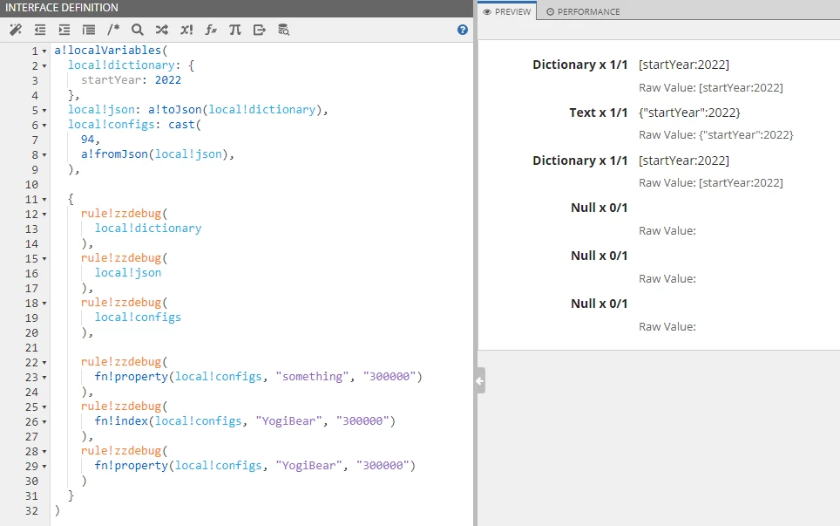Image resolution: width=840 pixels, height=526 pixels.
Task: Collapse the fold arrow on line 28
Action: (x=44, y=452)
